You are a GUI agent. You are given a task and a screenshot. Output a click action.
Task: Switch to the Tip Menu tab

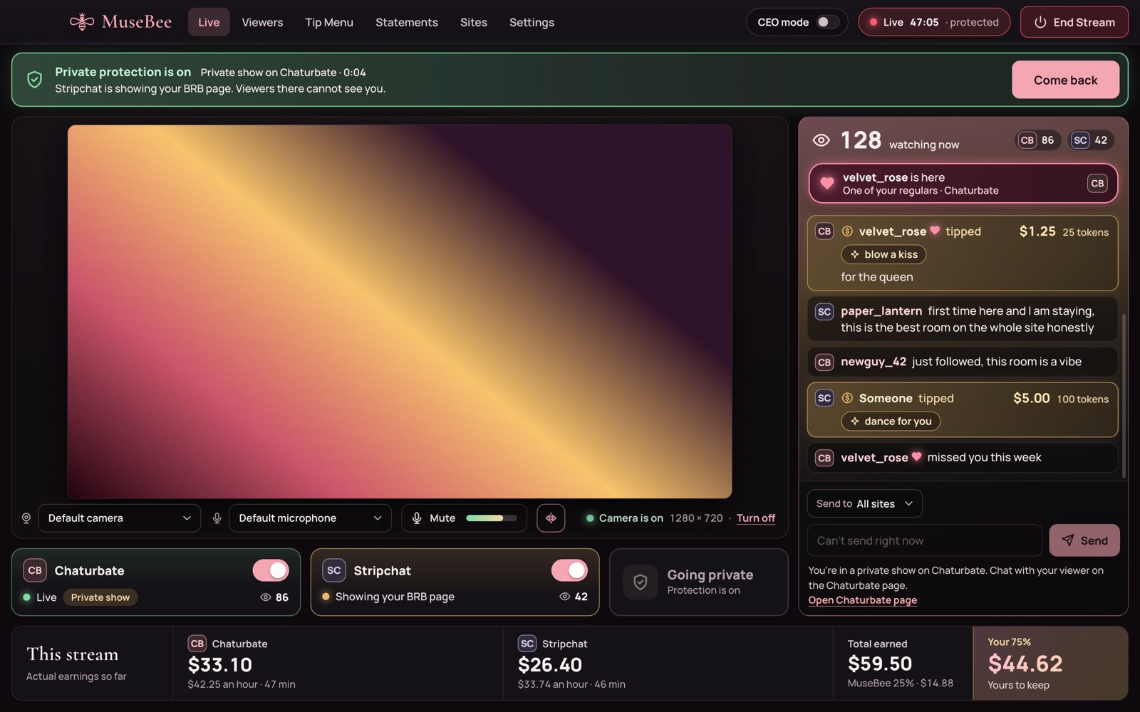(x=329, y=22)
